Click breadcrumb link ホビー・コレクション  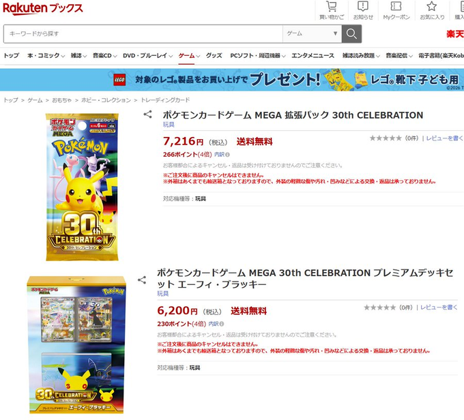[x=106, y=100]
